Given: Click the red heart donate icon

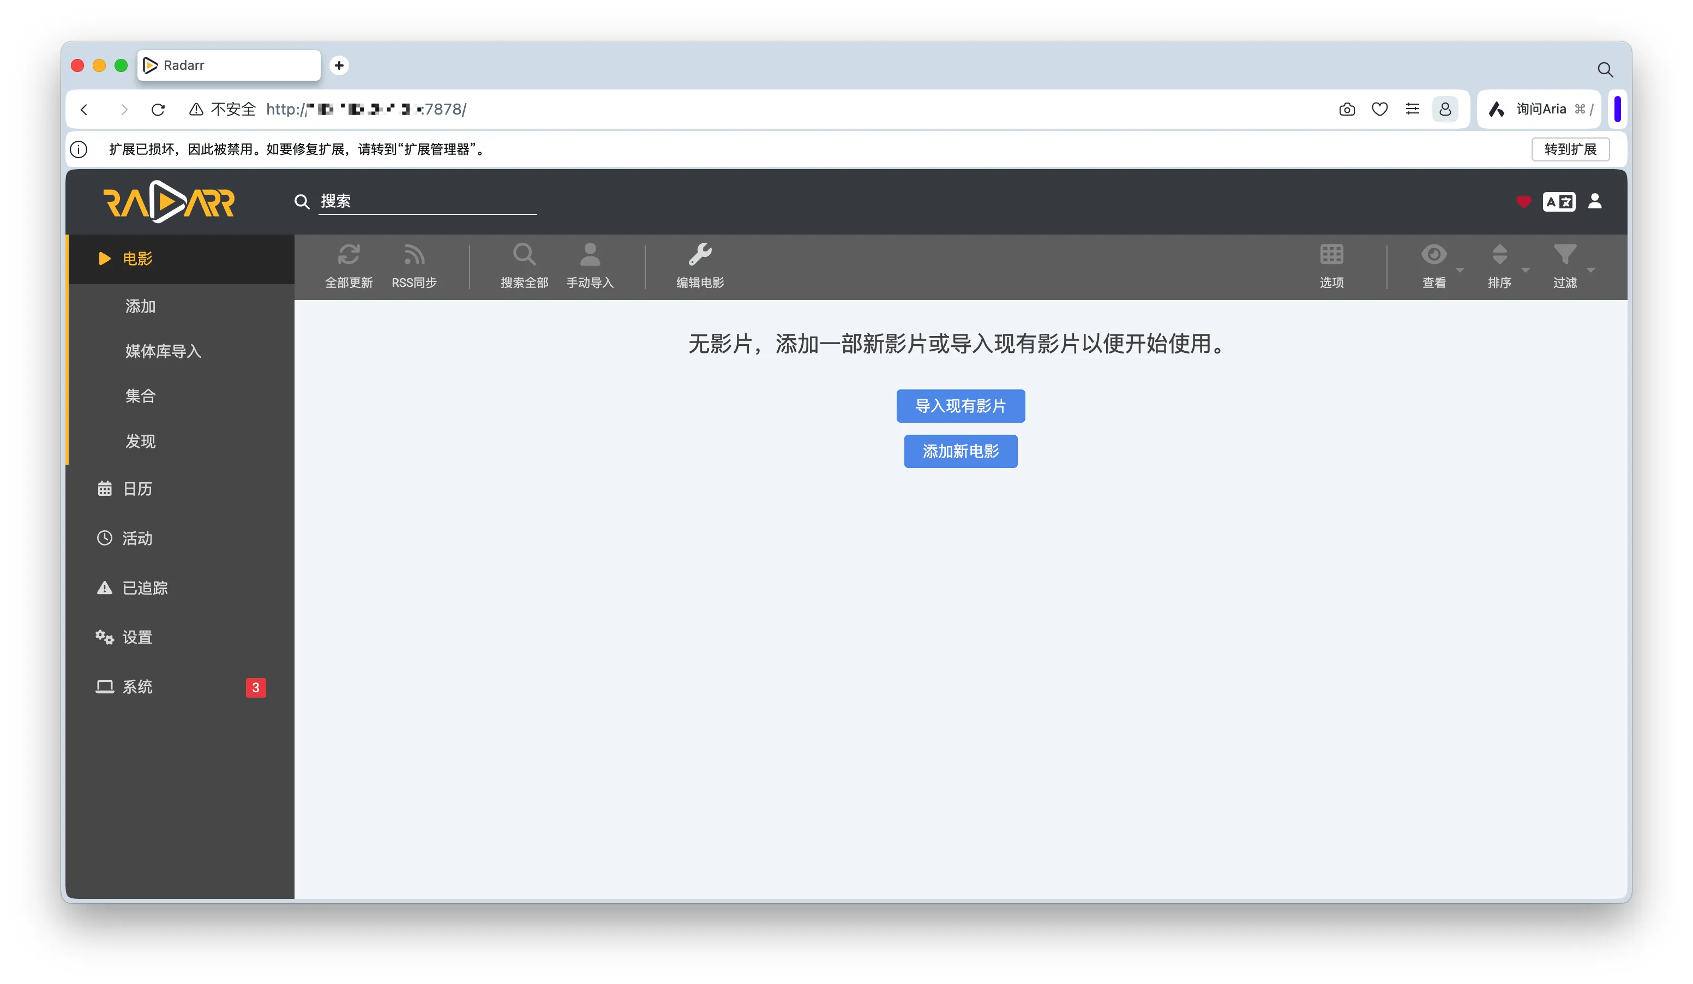Looking at the screenshot, I should coord(1523,201).
